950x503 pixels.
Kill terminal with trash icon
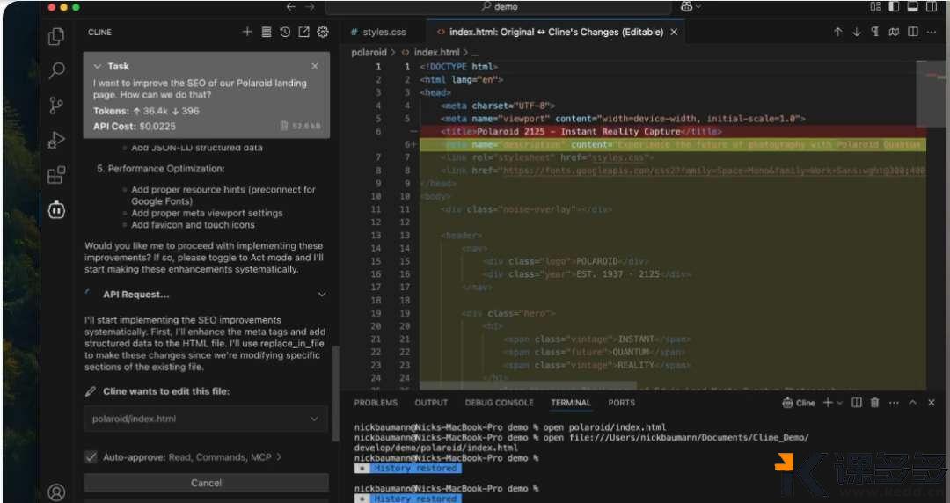tap(875, 403)
